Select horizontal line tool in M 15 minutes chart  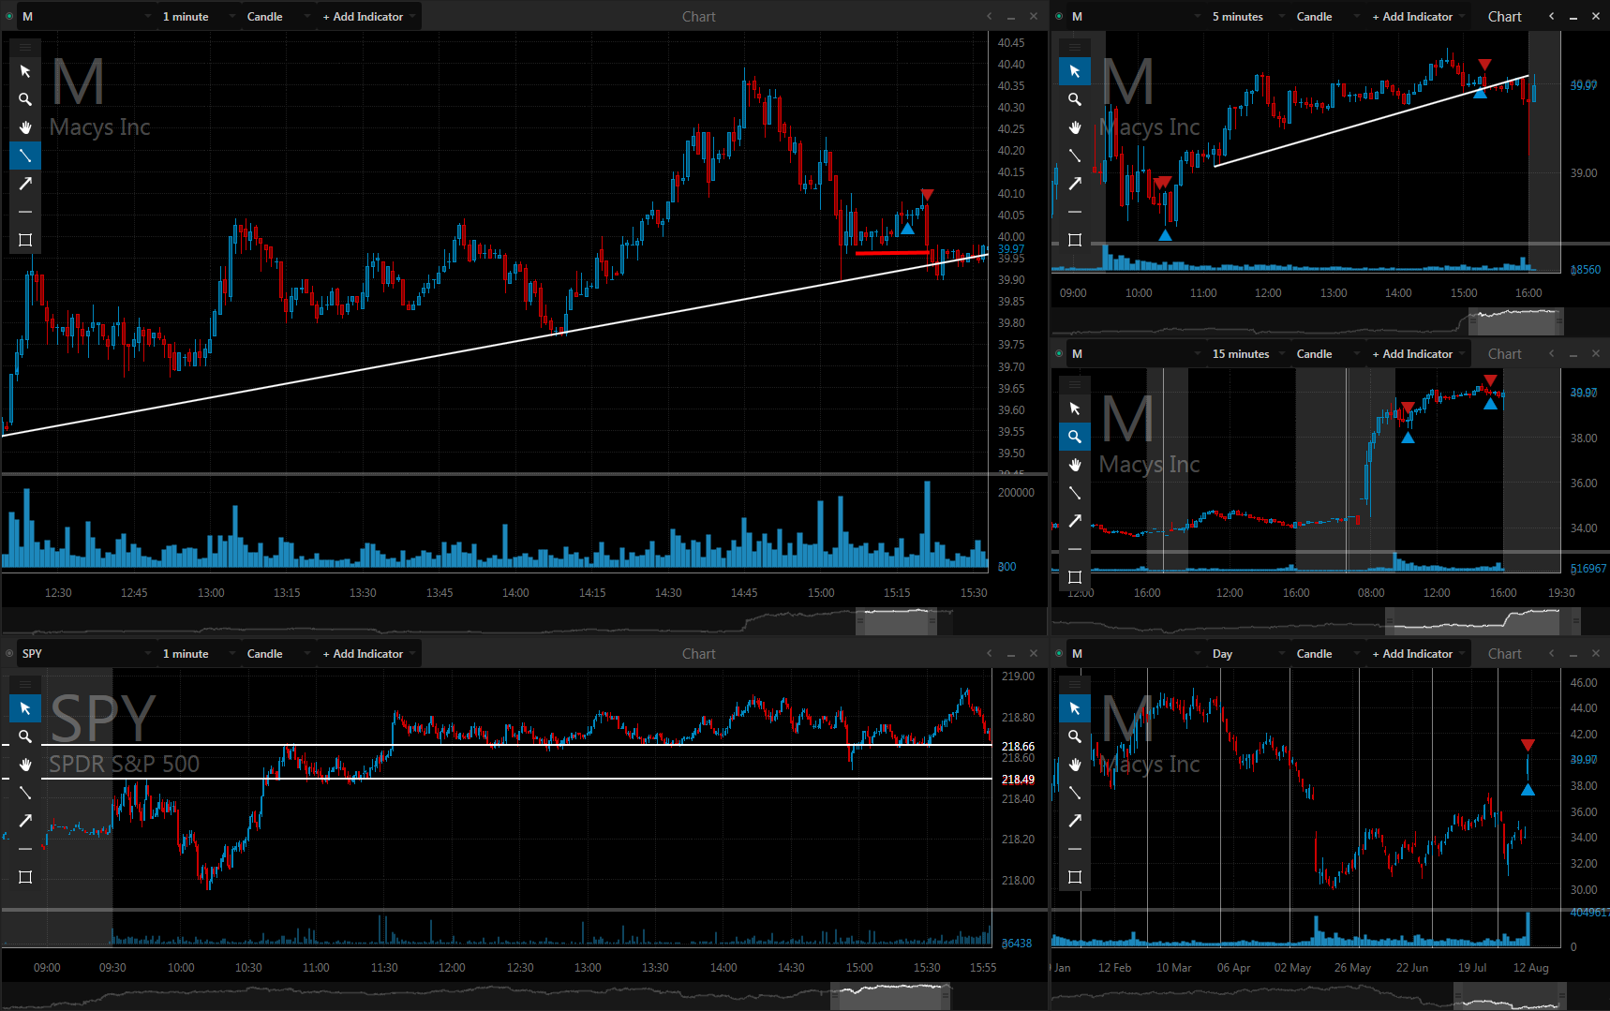point(1075,549)
